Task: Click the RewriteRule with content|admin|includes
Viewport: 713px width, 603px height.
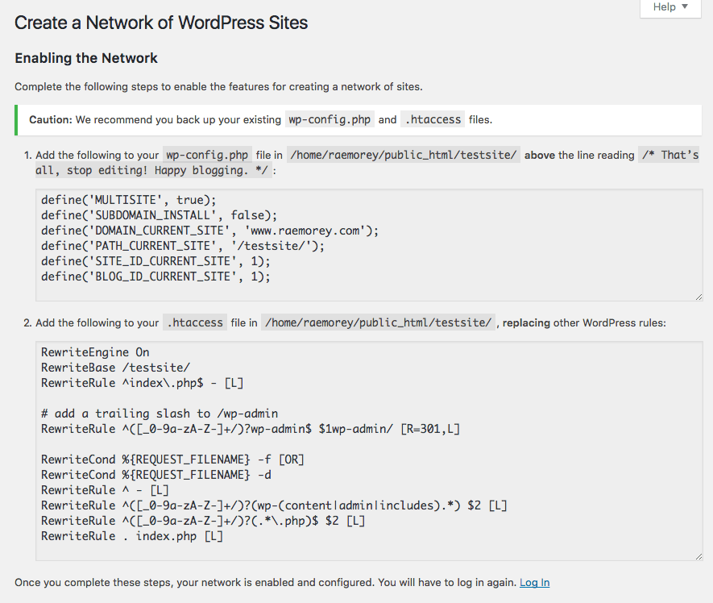Action: 274,505
